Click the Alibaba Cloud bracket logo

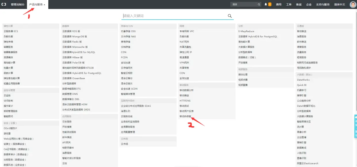pos(4,5)
